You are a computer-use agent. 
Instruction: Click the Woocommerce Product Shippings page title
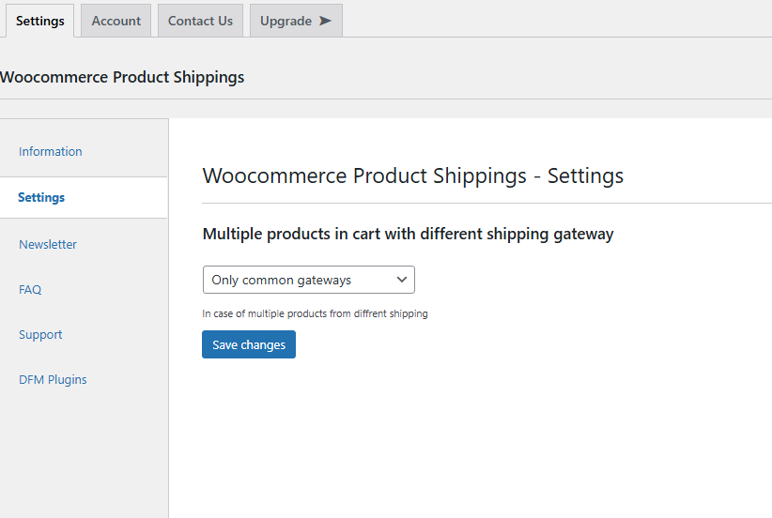coord(122,77)
